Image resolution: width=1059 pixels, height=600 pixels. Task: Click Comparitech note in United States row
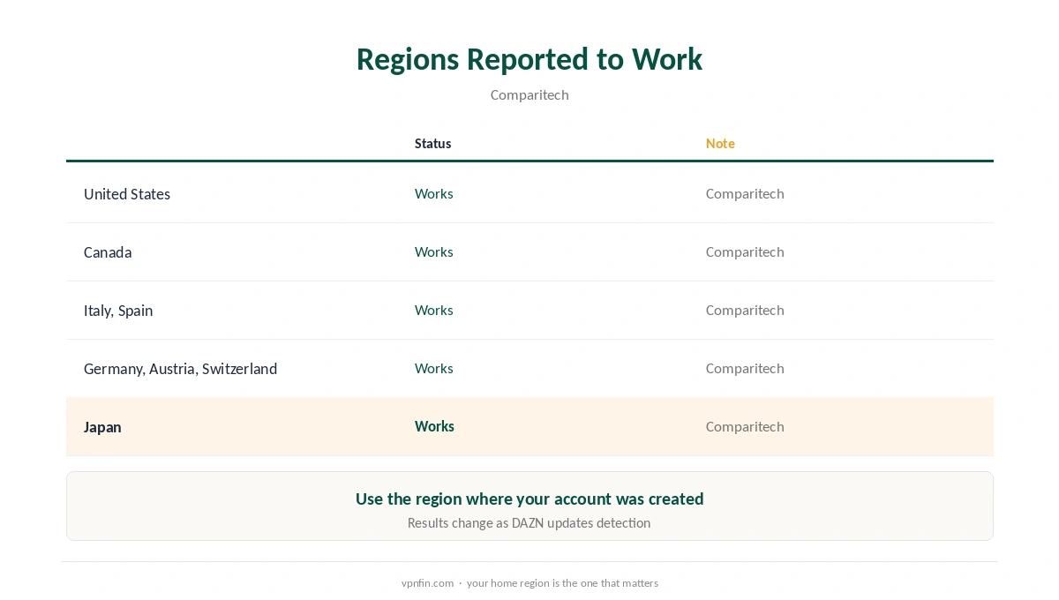[x=745, y=193]
